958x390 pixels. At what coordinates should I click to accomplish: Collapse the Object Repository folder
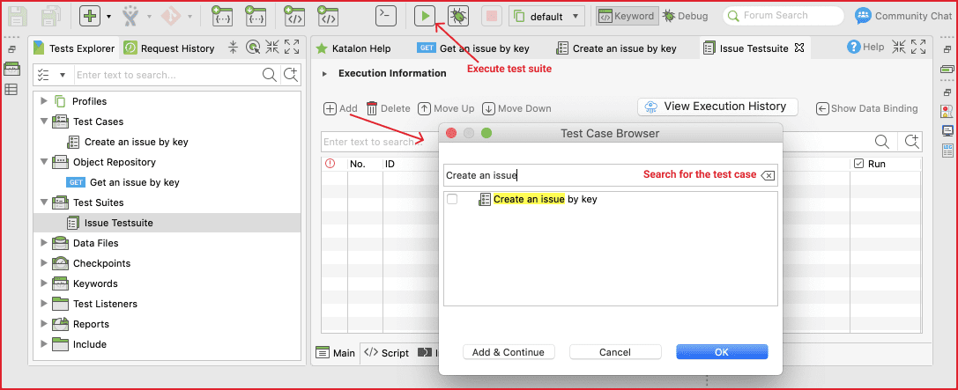(43, 162)
